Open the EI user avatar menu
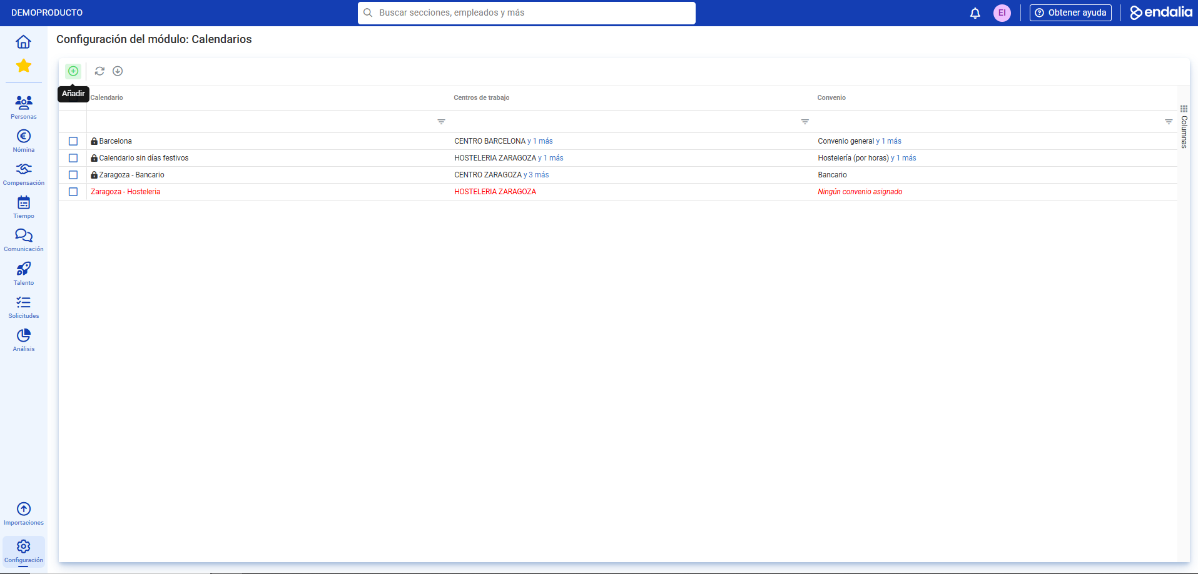Screen dimensions: 1198x574 [1002, 13]
